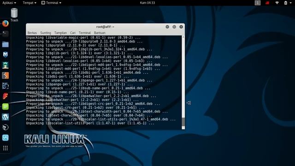The image size is (295, 166).
Task: Open the Terminal app menu in top bar
Action: point(51,3)
